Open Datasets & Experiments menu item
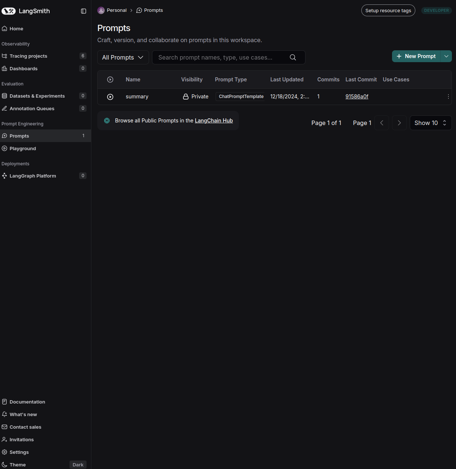Screen dimensions: 456x469 coord(45,96)
